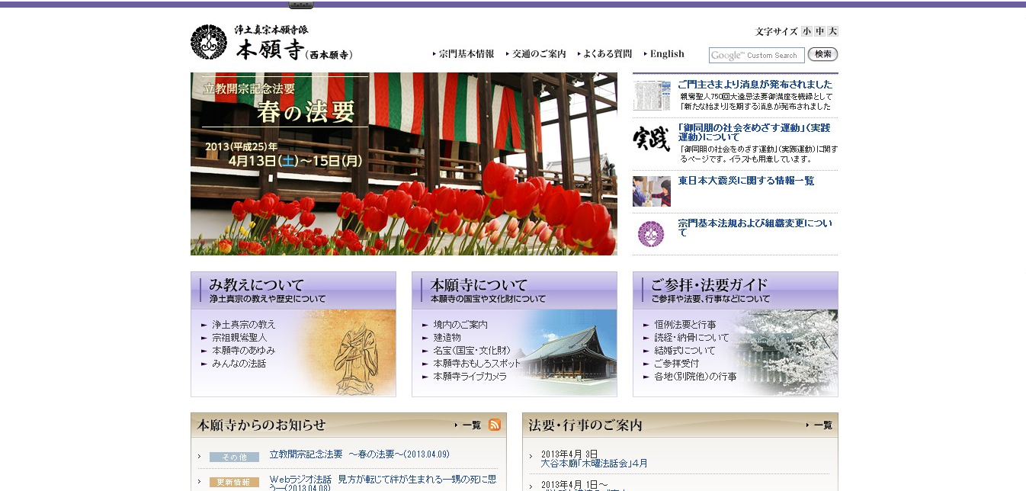Screen dimensions: 1026x491
Task: Open ご参拝・法要ガイド section header
Action: (736, 290)
